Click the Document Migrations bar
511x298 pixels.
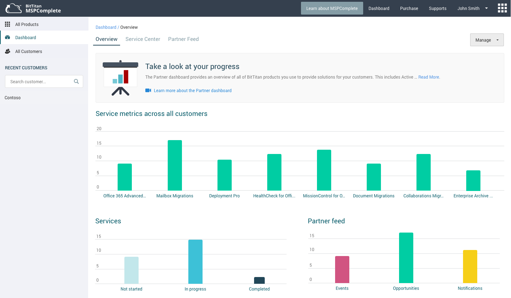pos(374,177)
